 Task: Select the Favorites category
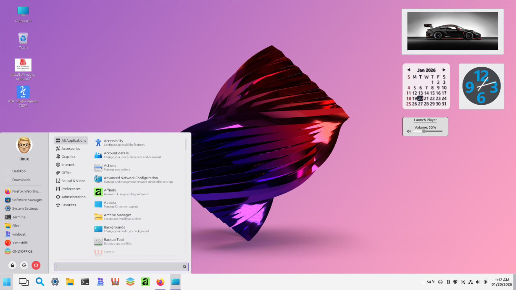coord(71,205)
